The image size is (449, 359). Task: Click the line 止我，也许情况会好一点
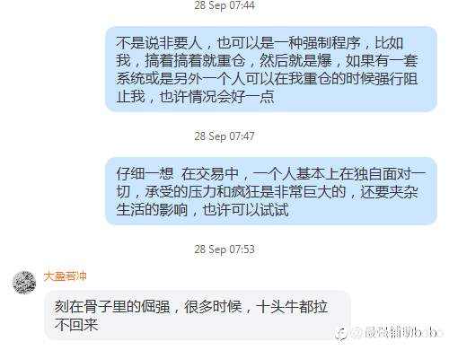195,96
